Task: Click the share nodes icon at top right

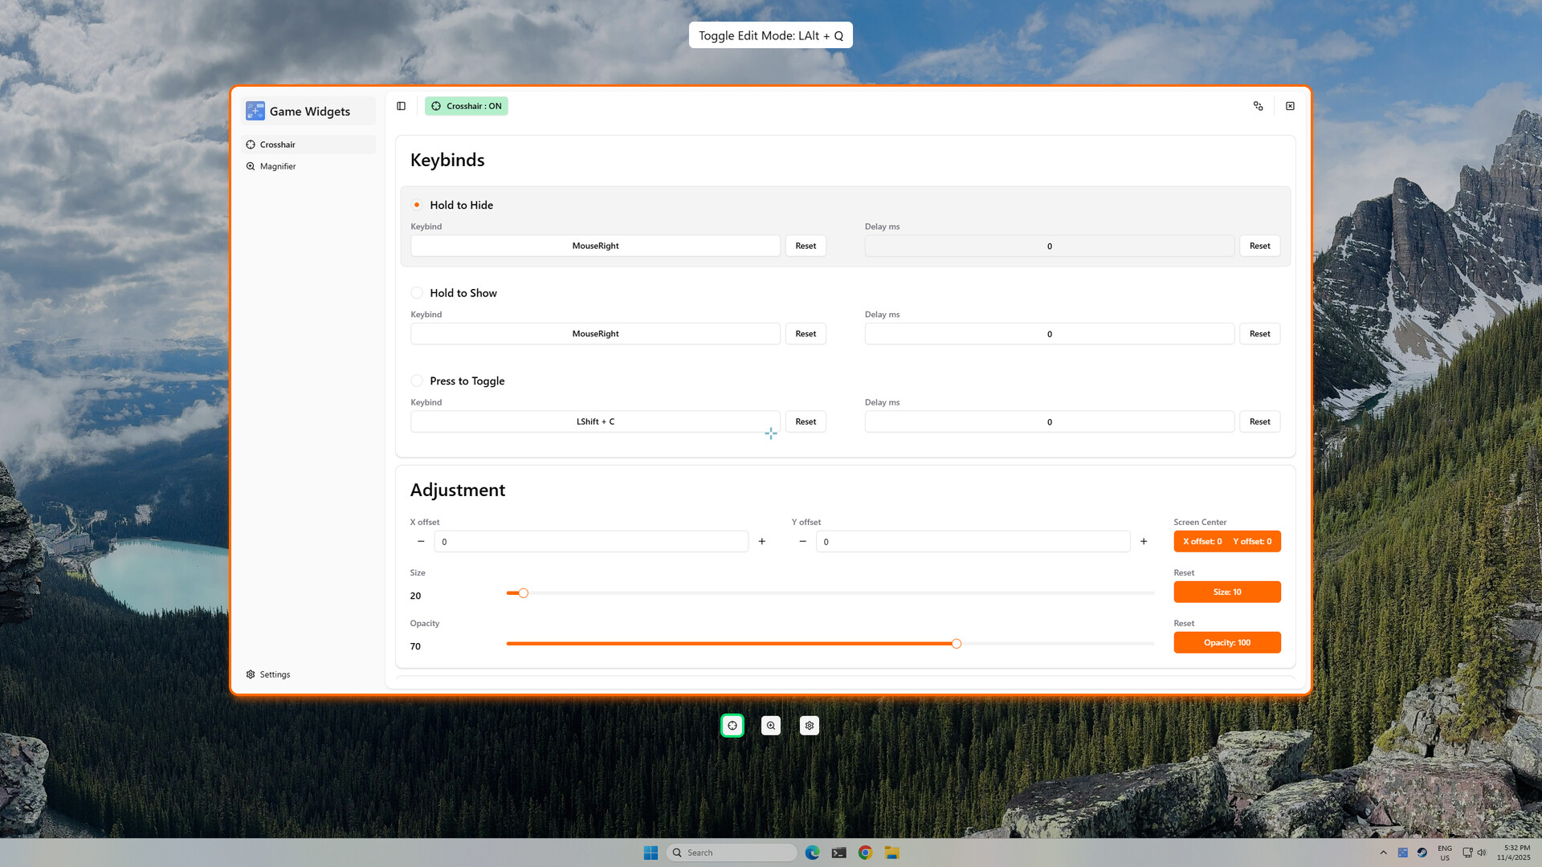Action: (1258, 105)
